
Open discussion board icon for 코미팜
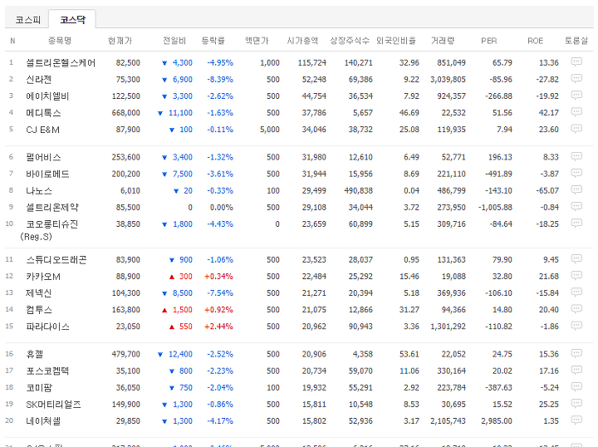click(576, 386)
